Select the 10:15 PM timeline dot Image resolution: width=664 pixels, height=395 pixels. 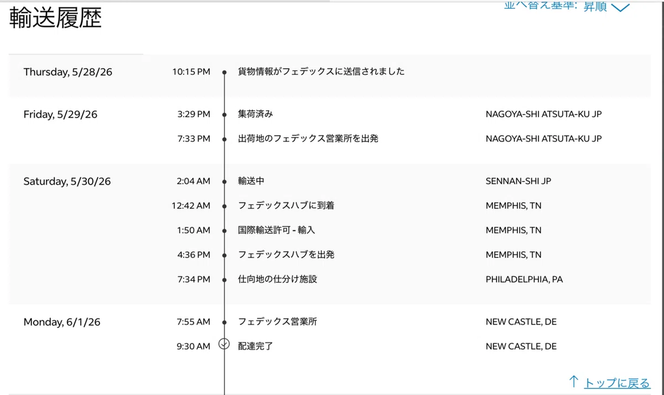[224, 72]
